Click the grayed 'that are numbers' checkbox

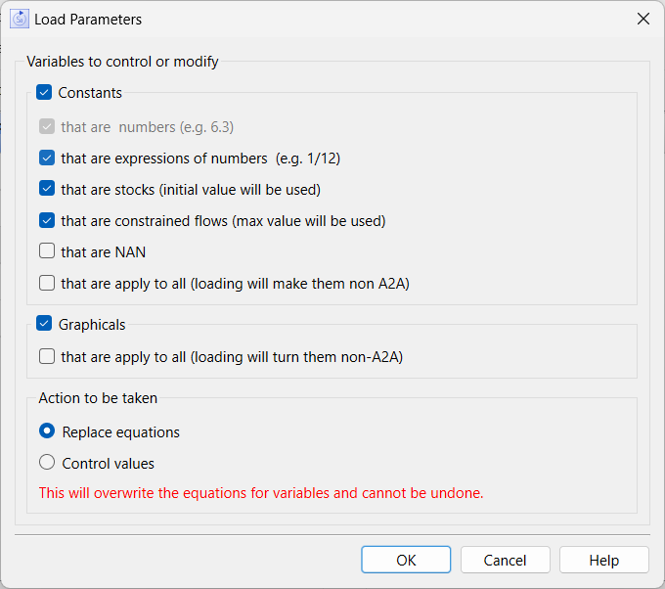[x=47, y=126]
